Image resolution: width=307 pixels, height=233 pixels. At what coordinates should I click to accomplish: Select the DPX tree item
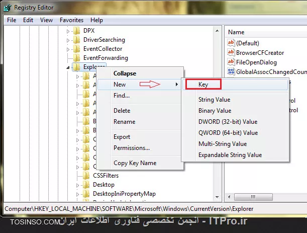click(x=89, y=31)
